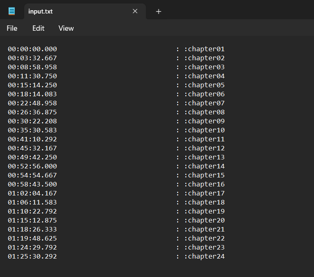Click the word chapter05

tap(206, 85)
